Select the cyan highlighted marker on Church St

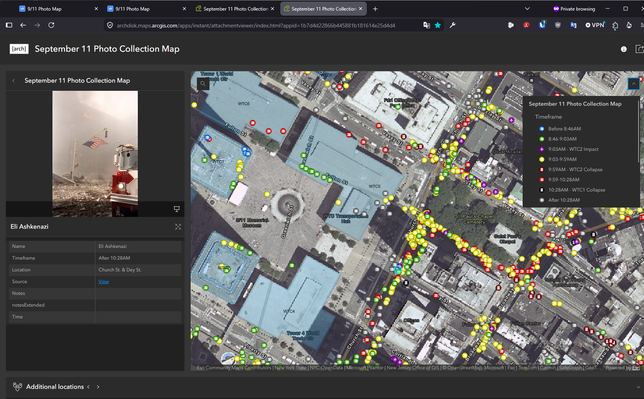tap(398, 269)
